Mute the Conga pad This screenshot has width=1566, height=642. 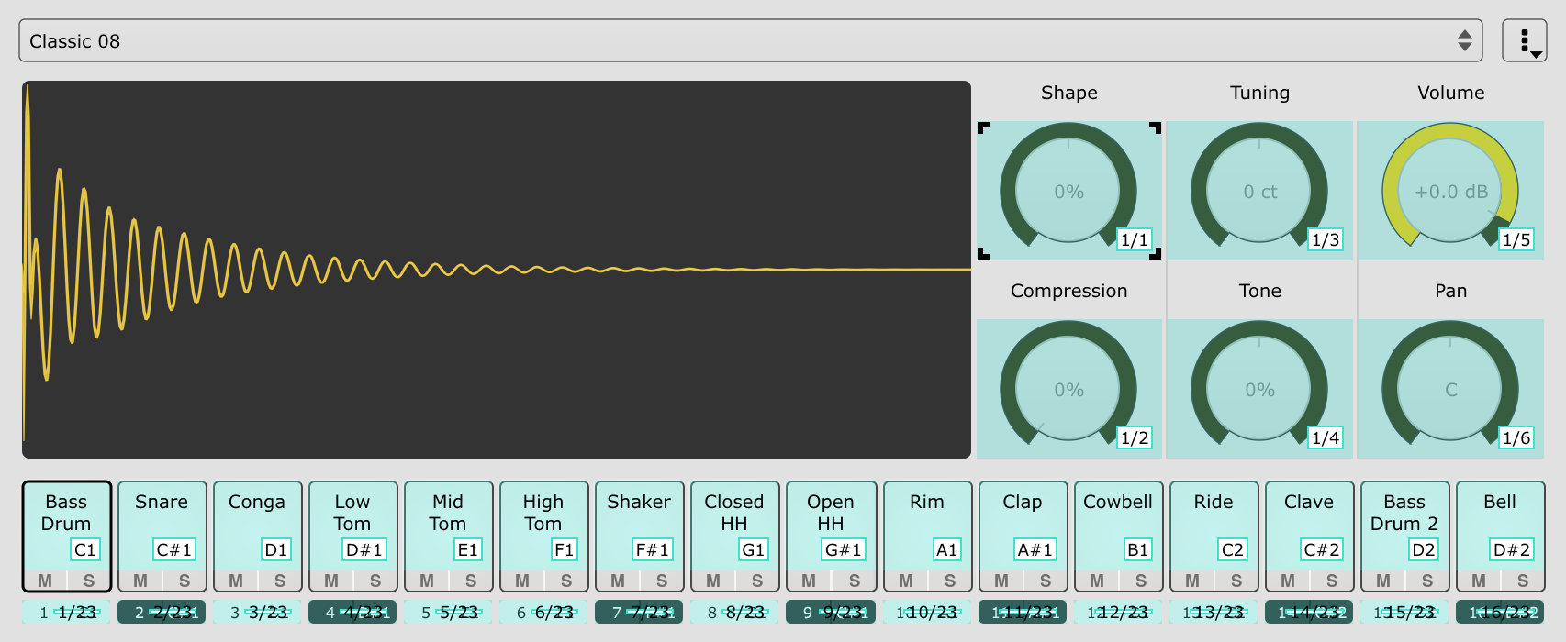236,581
